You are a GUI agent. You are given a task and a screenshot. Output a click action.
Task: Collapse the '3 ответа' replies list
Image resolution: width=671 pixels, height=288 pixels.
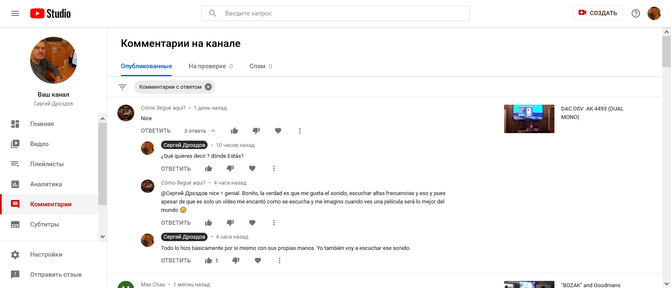(x=200, y=131)
